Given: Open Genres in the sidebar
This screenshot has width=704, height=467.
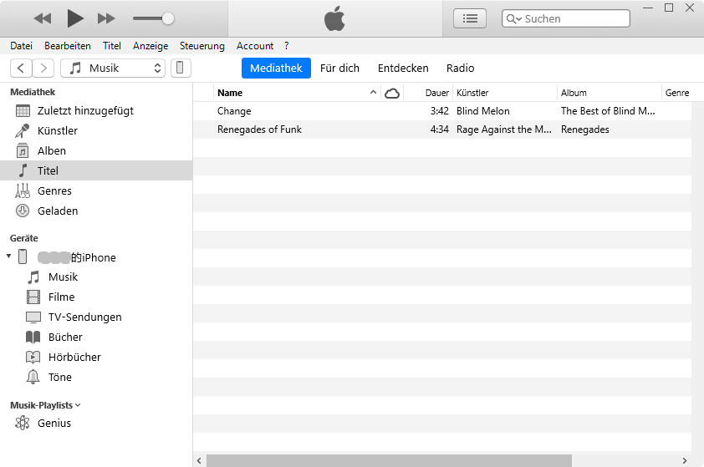Looking at the screenshot, I should click(54, 190).
